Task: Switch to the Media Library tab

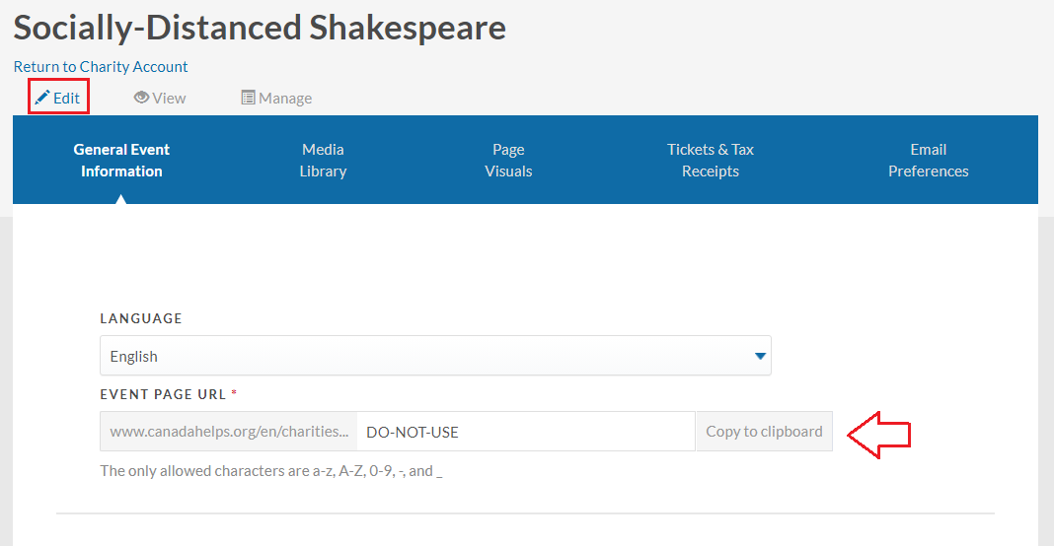Action: click(323, 160)
